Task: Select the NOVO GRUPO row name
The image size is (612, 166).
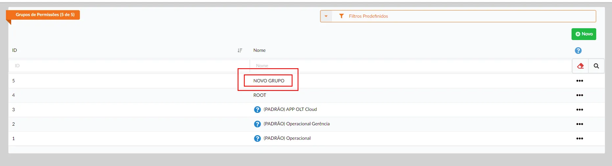Action: (x=269, y=81)
